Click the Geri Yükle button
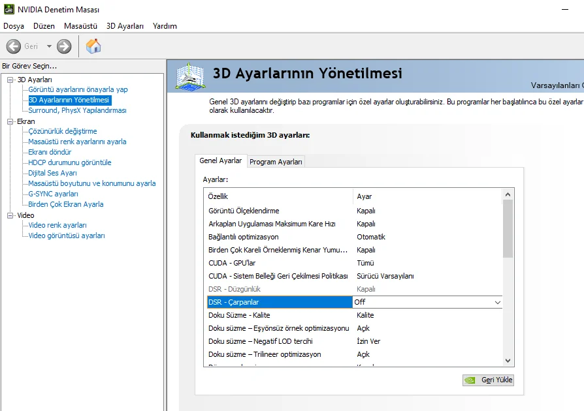 pyautogui.click(x=488, y=380)
